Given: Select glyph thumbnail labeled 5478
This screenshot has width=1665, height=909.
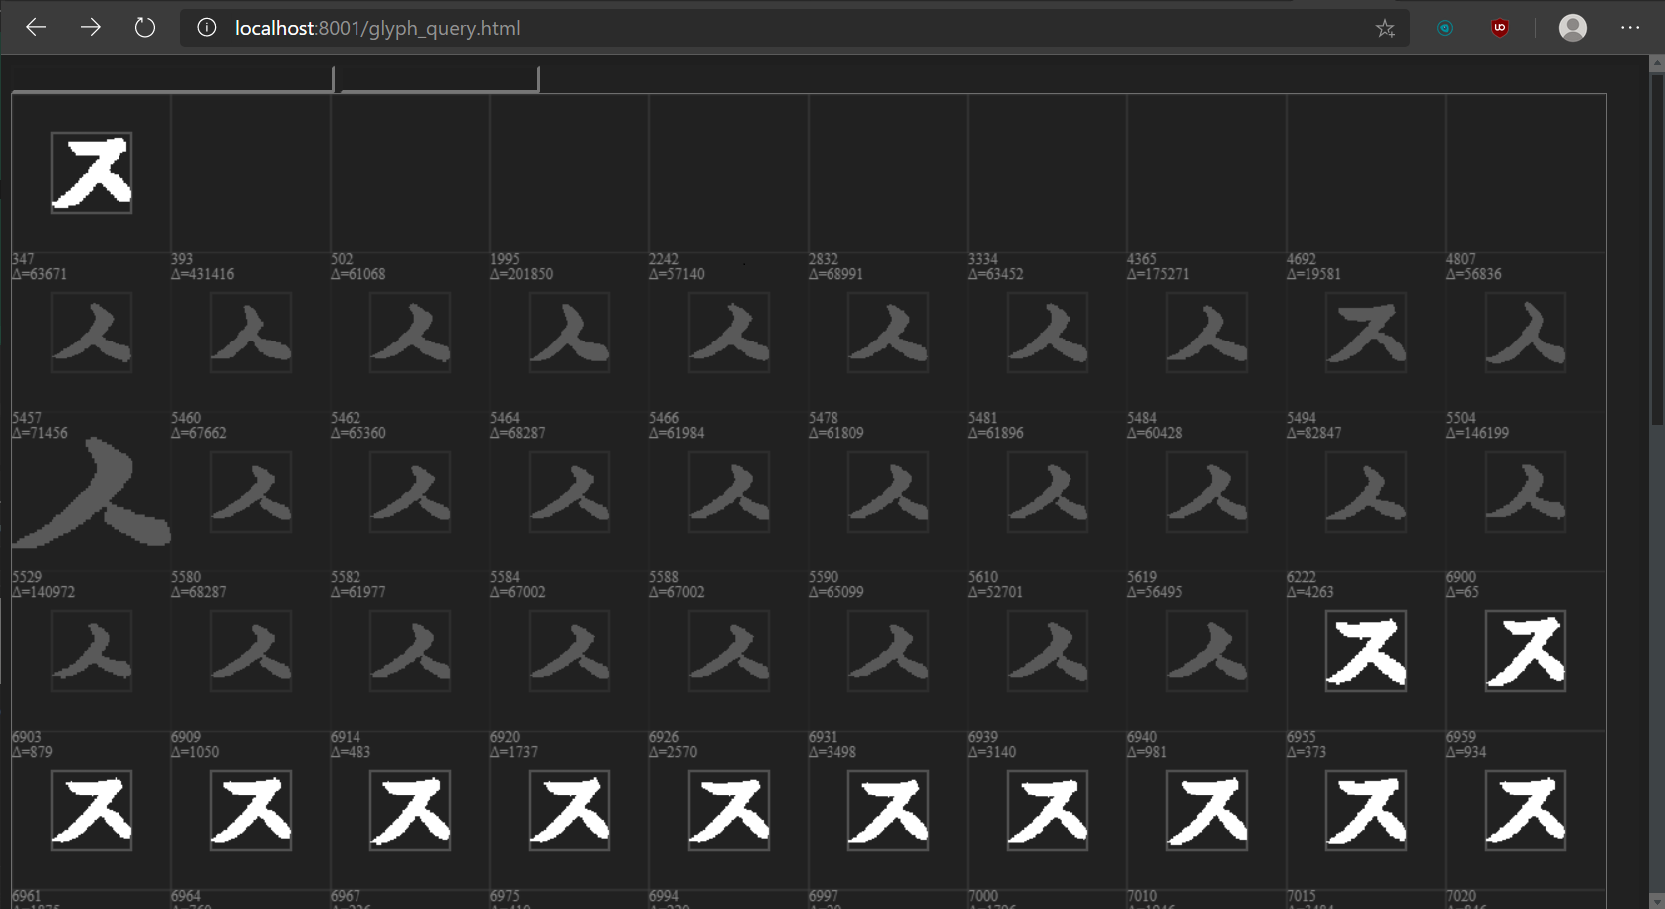Looking at the screenshot, I should pyautogui.click(x=888, y=492).
